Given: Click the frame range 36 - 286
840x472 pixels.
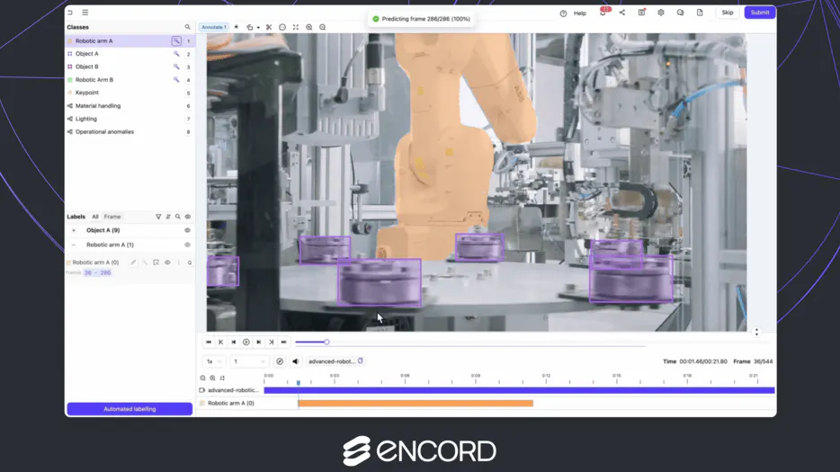Looking at the screenshot, I should 97,272.
